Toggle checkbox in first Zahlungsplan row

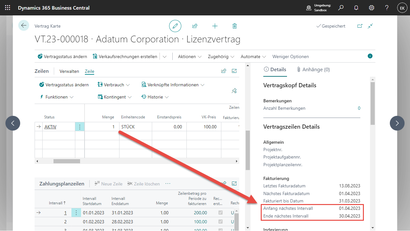coord(220,213)
